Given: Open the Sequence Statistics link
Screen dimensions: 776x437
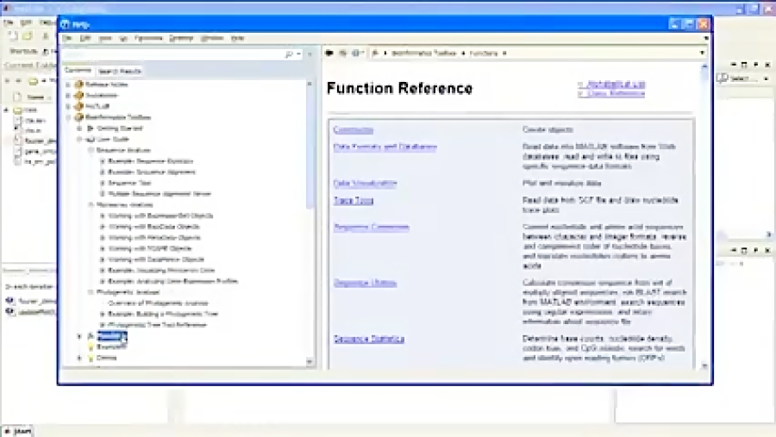Looking at the screenshot, I should coord(369,339).
